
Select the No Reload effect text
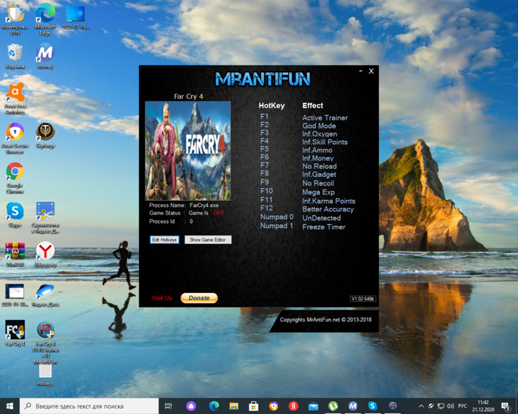coord(320,166)
